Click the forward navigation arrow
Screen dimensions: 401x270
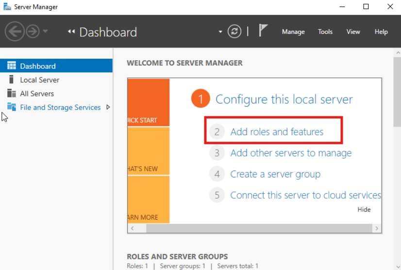[x=33, y=32]
